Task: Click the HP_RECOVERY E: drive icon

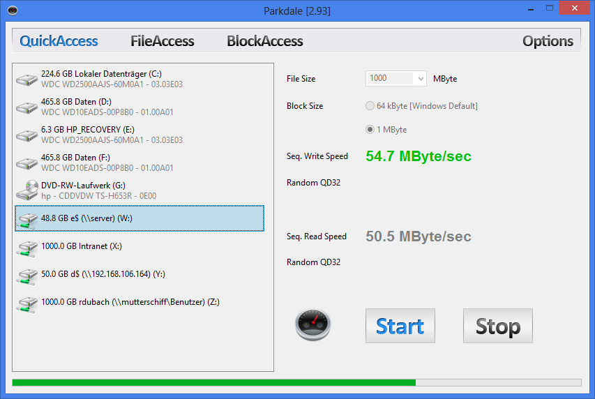Action: click(27, 135)
